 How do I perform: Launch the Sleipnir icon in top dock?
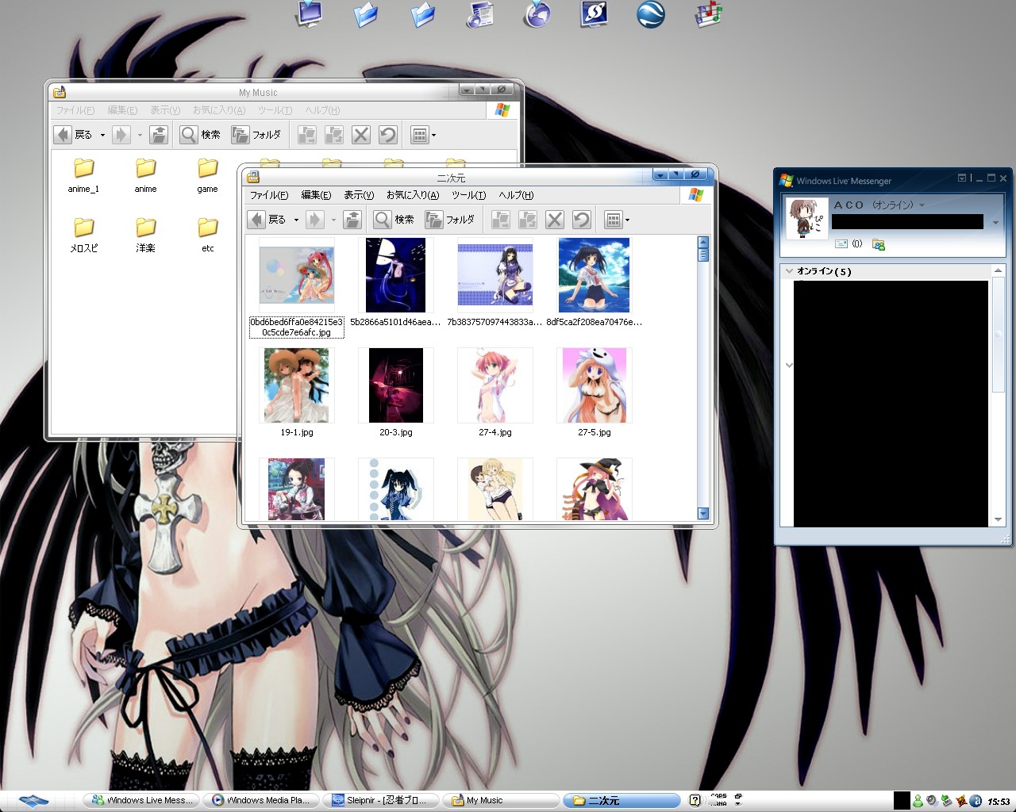[x=594, y=14]
